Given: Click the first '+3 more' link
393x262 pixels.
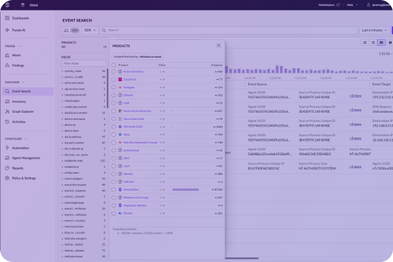Looking at the screenshot, I should [354, 96].
